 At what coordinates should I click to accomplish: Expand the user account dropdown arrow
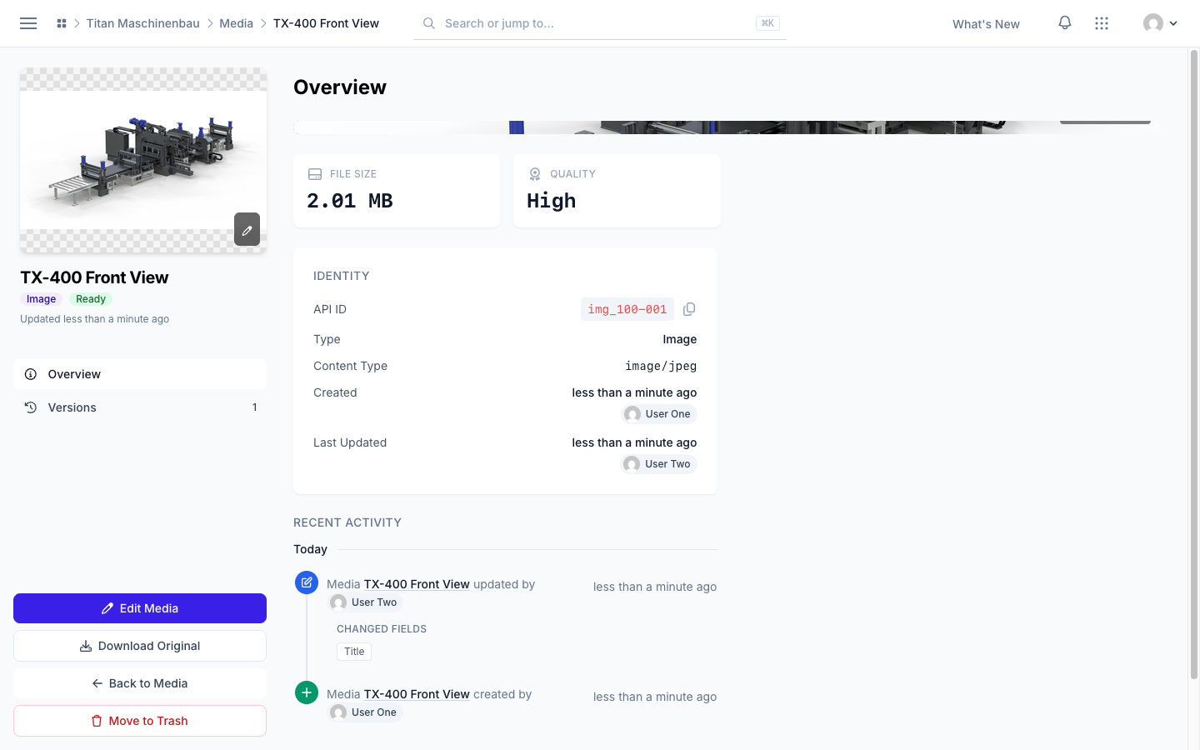tap(1173, 23)
